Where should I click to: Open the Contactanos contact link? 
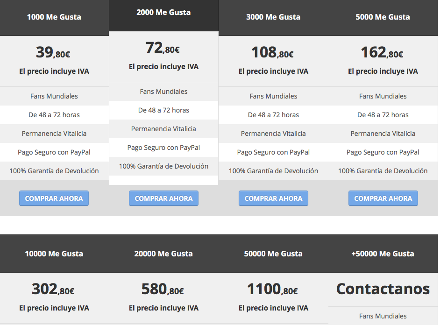coord(383,289)
